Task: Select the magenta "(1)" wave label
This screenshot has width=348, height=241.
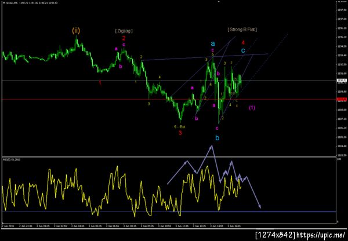Action: coord(252,108)
